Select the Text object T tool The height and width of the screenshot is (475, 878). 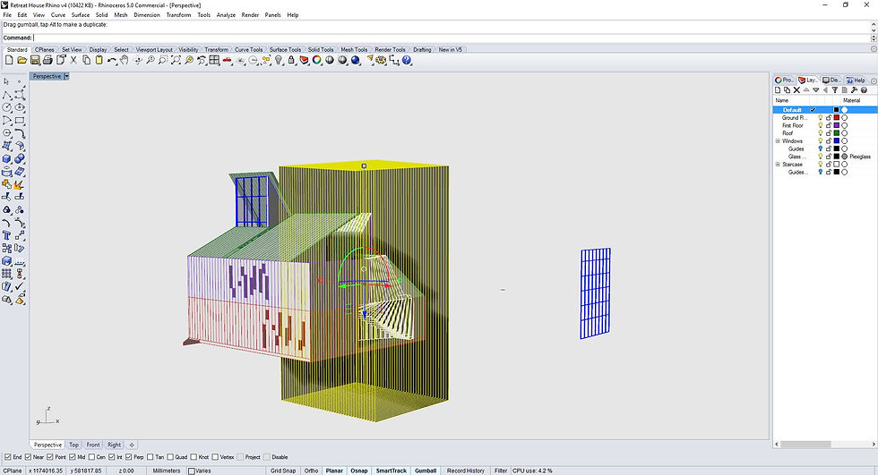click(x=7, y=235)
